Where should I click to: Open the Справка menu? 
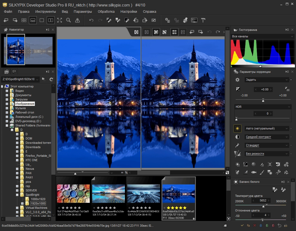click(149, 12)
